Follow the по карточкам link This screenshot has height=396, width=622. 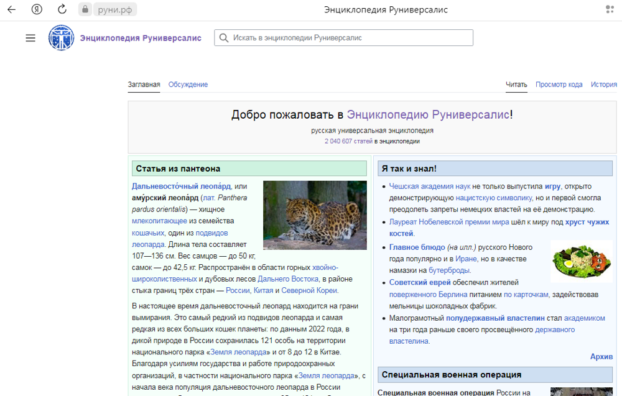[526, 295]
